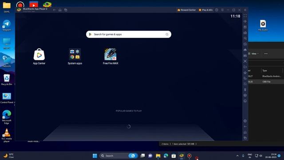The height and width of the screenshot is (160, 284).
Task: Click the recent apps icon at bottom of sidebar
Action: pyautogui.click(x=245, y=138)
